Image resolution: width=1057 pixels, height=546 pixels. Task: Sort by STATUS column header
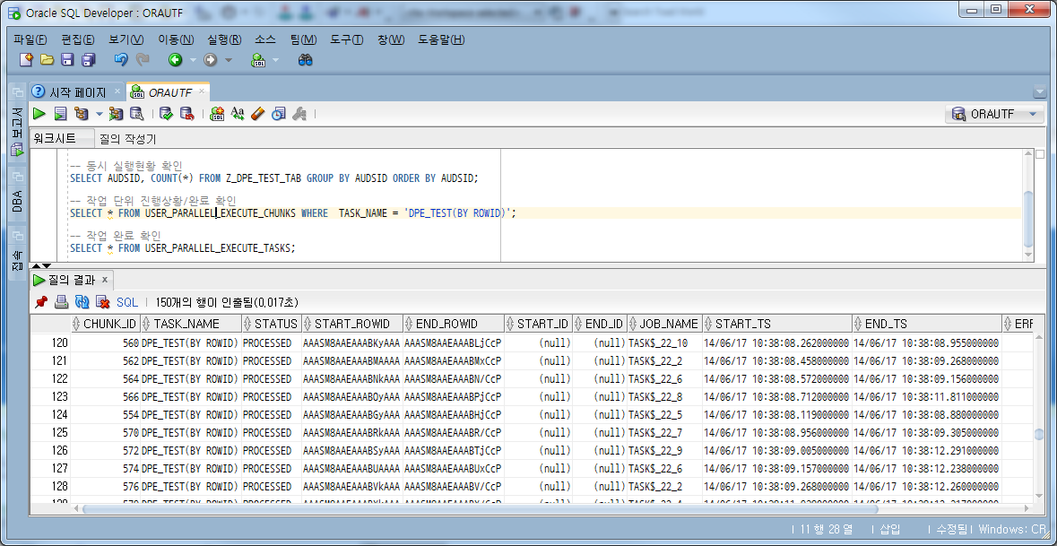click(x=272, y=324)
